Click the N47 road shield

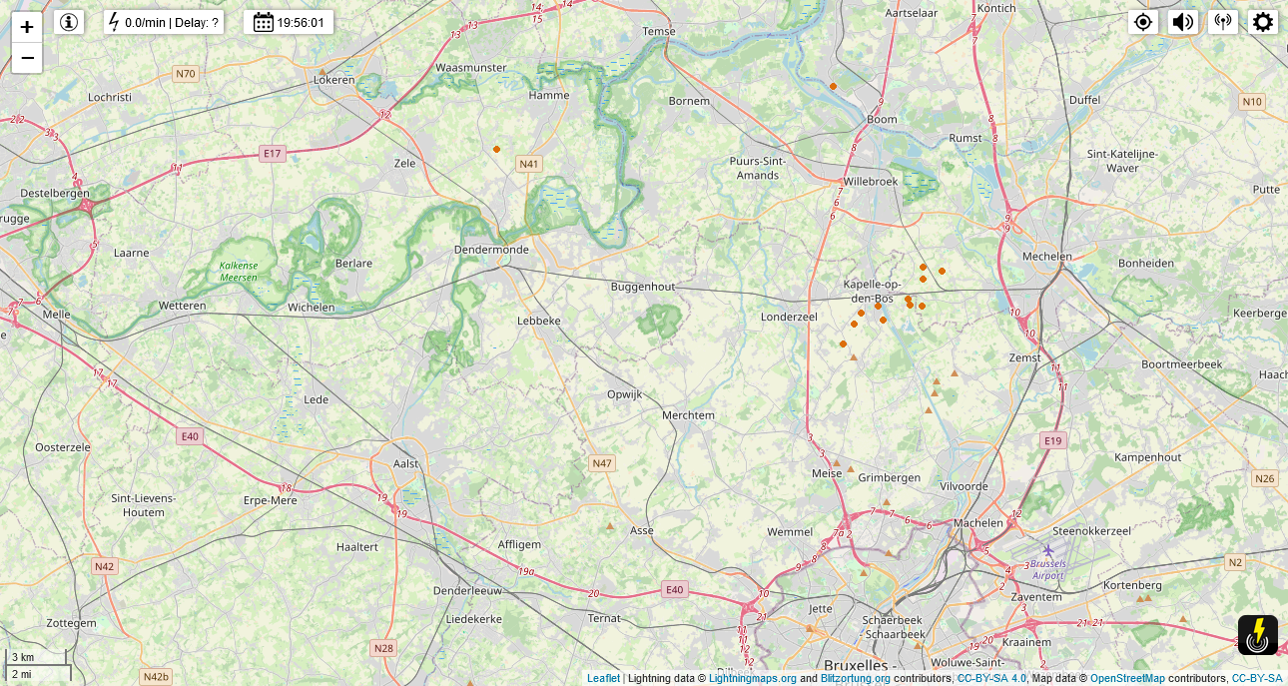click(x=601, y=463)
